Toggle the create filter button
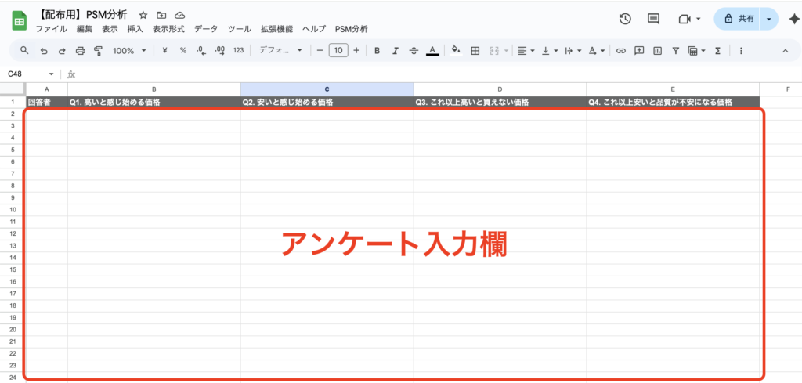Viewport: 802px width, 383px height. click(x=675, y=50)
